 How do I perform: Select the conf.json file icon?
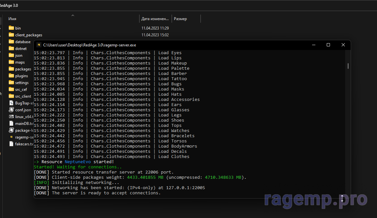pos(11,110)
